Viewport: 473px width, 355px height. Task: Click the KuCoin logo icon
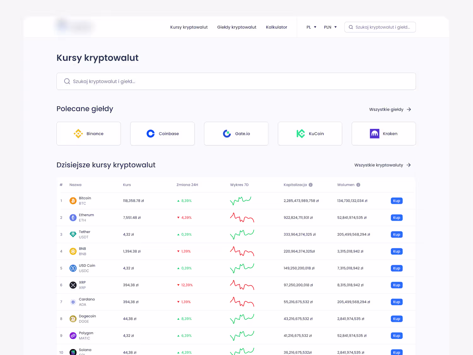pyautogui.click(x=301, y=134)
